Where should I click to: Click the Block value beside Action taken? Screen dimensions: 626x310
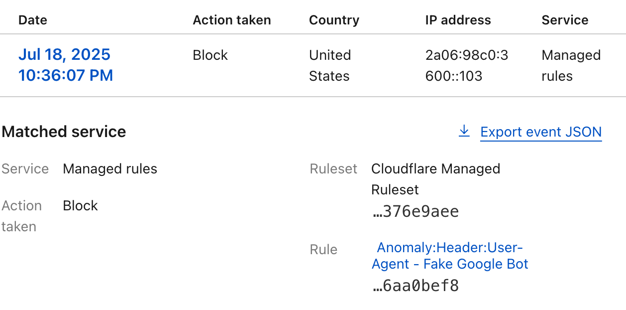80,206
